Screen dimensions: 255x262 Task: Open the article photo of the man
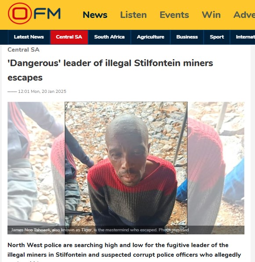(126, 164)
